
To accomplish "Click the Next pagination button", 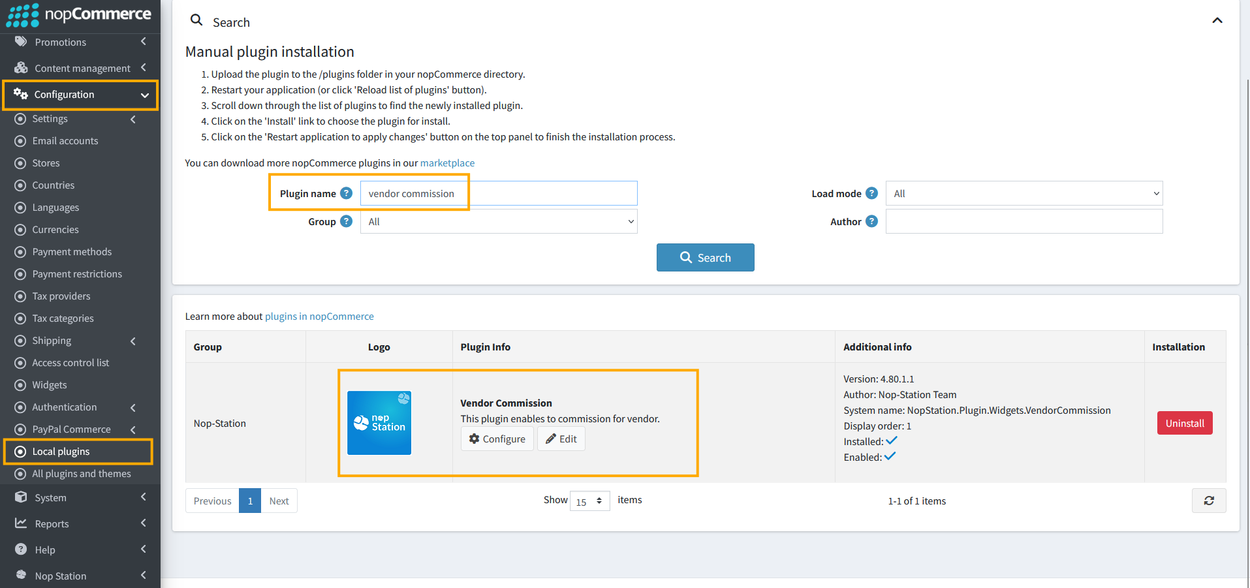I will pyautogui.click(x=279, y=501).
